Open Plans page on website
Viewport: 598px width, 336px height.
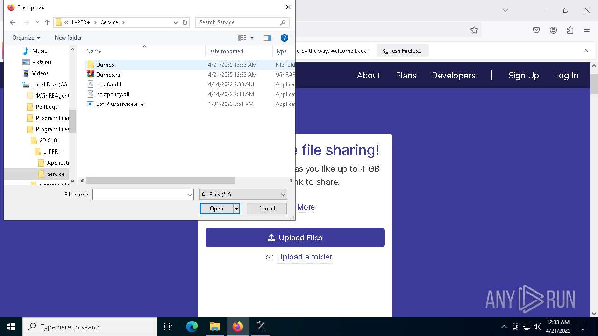[x=406, y=76]
